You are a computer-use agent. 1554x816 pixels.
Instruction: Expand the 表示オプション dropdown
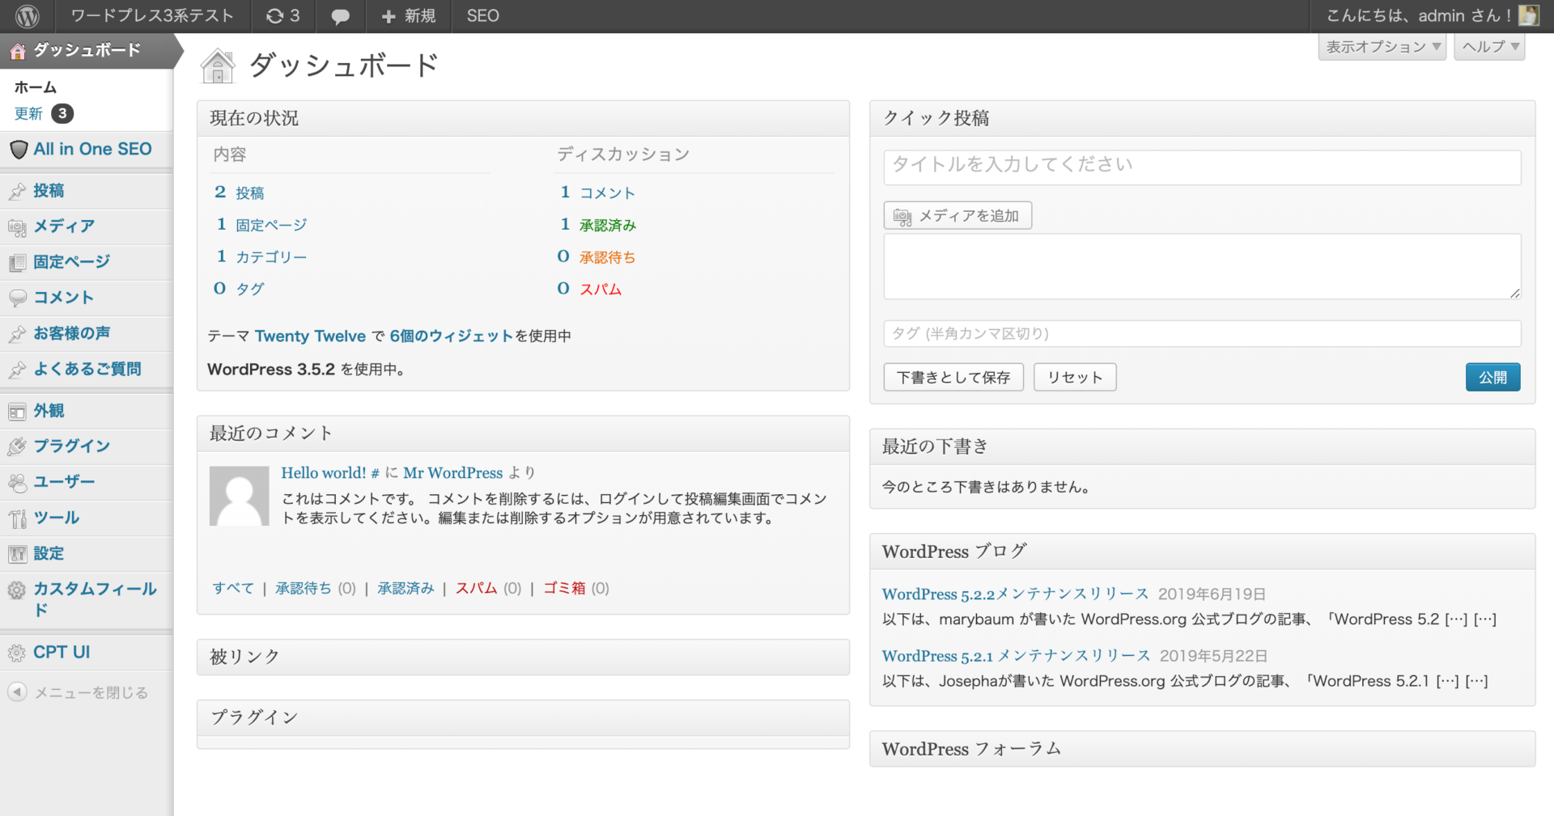[1382, 47]
